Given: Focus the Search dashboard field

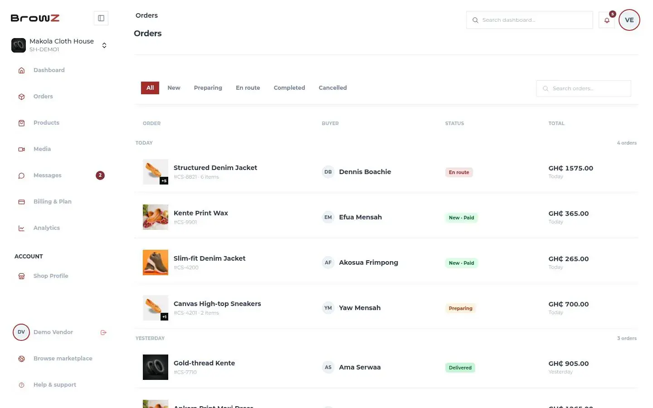Looking at the screenshot, I should click(530, 20).
